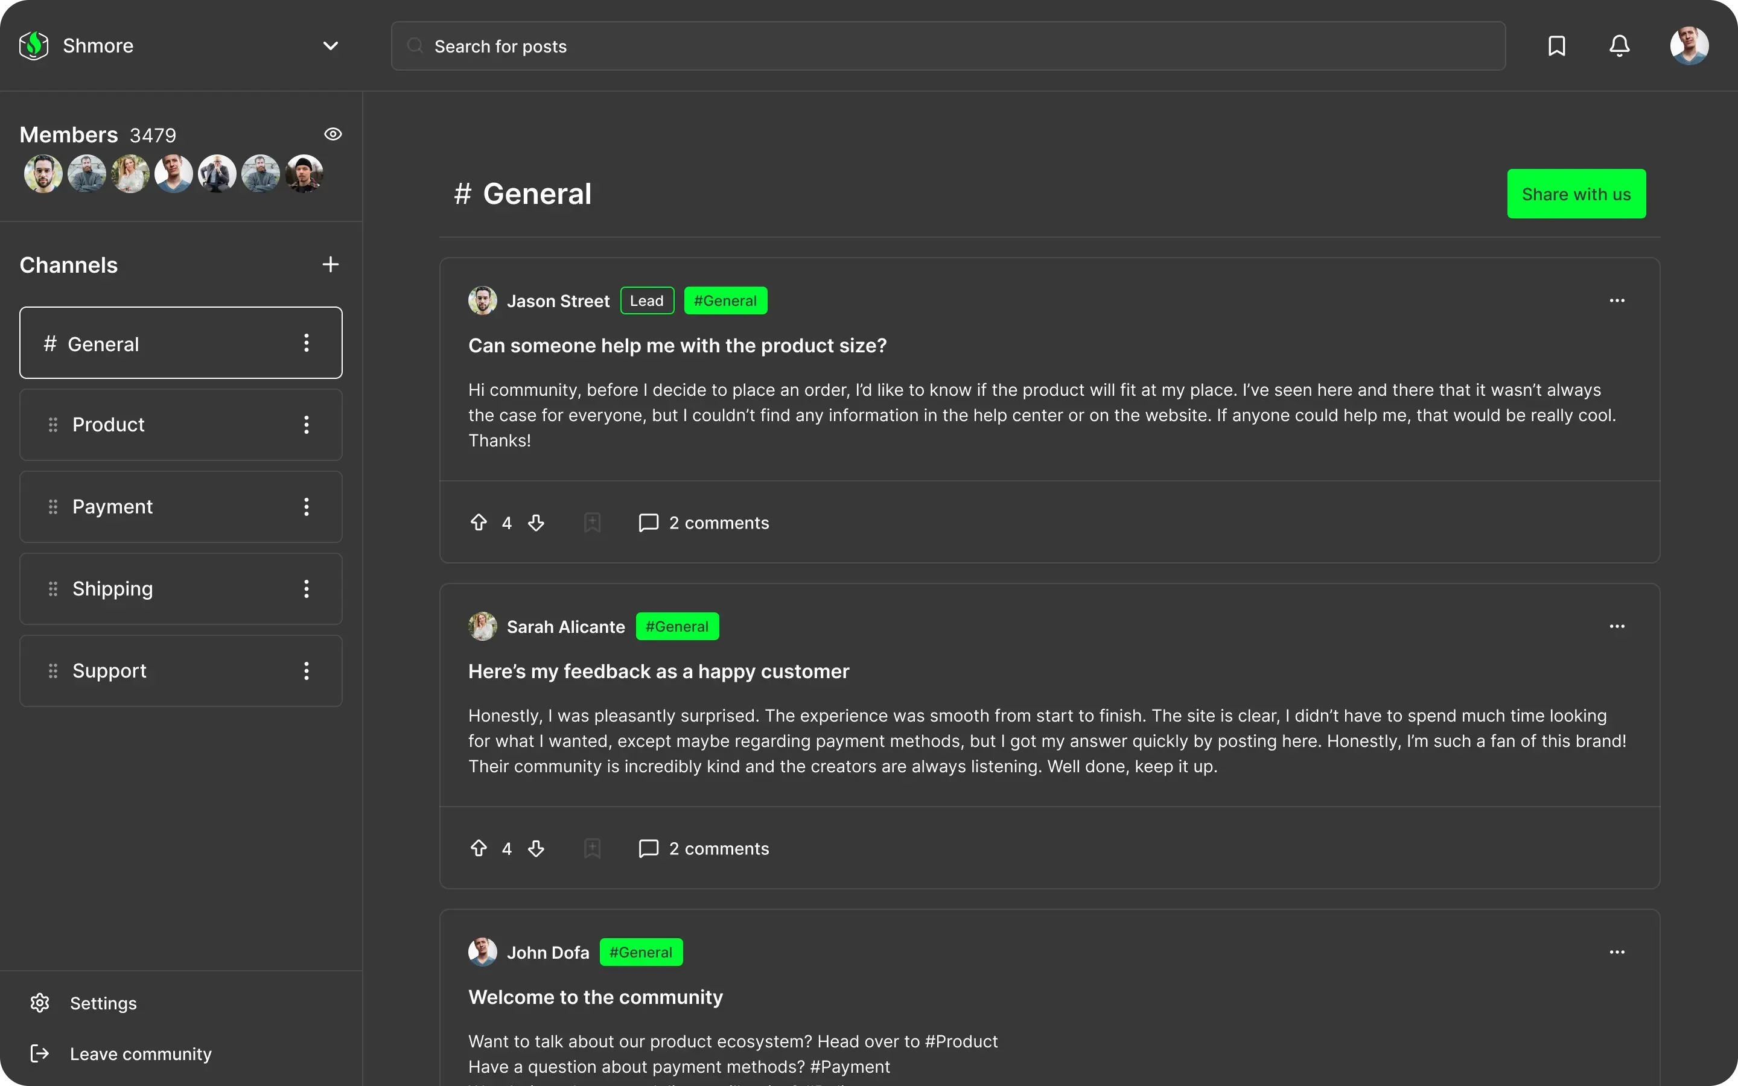Open your profile avatar

(1689, 45)
